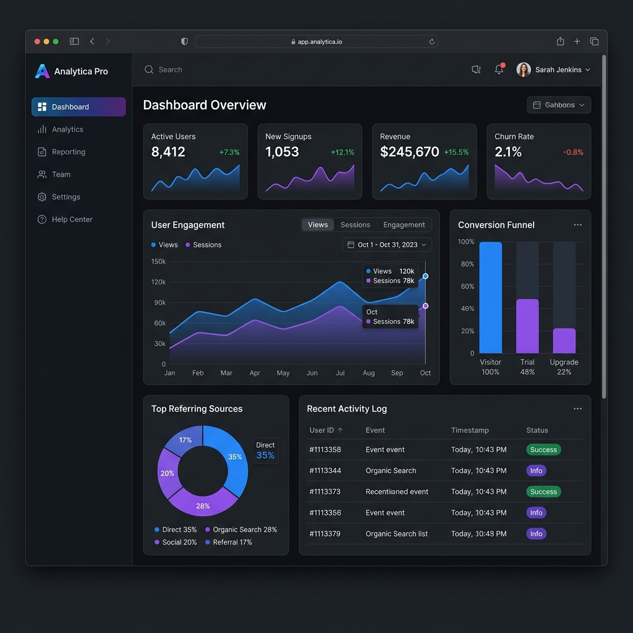Select the Engagement tab
This screenshot has width=633, height=633.
(404, 224)
